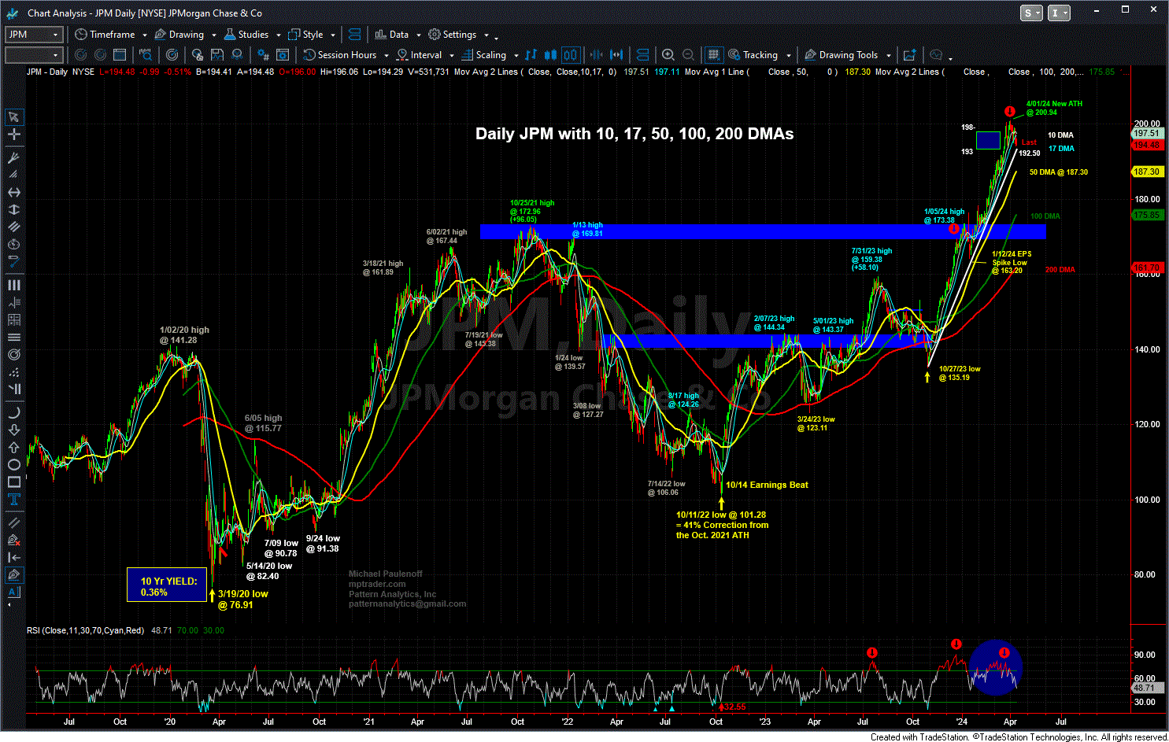1169x742 pixels.
Task: Open the Interval menu
Action: [x=419, y=55]
